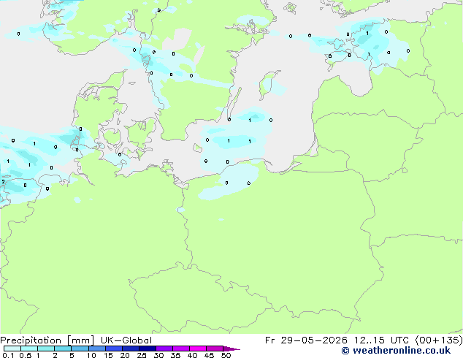Click the 1–2 mm legend color swatch

pos(46,349)
